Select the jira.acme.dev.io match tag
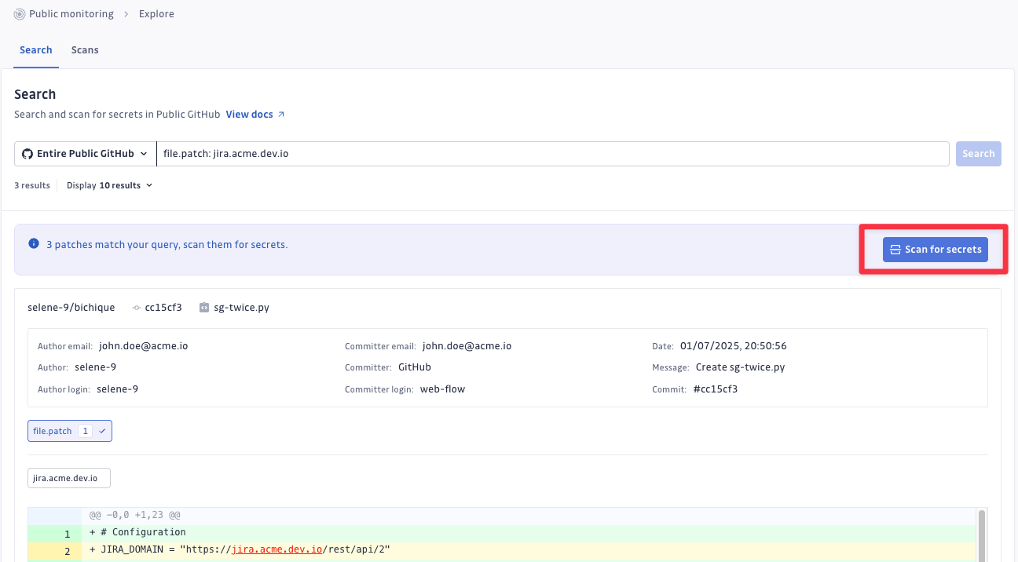Screen dimensions: 1018x562 click(68, 478)
